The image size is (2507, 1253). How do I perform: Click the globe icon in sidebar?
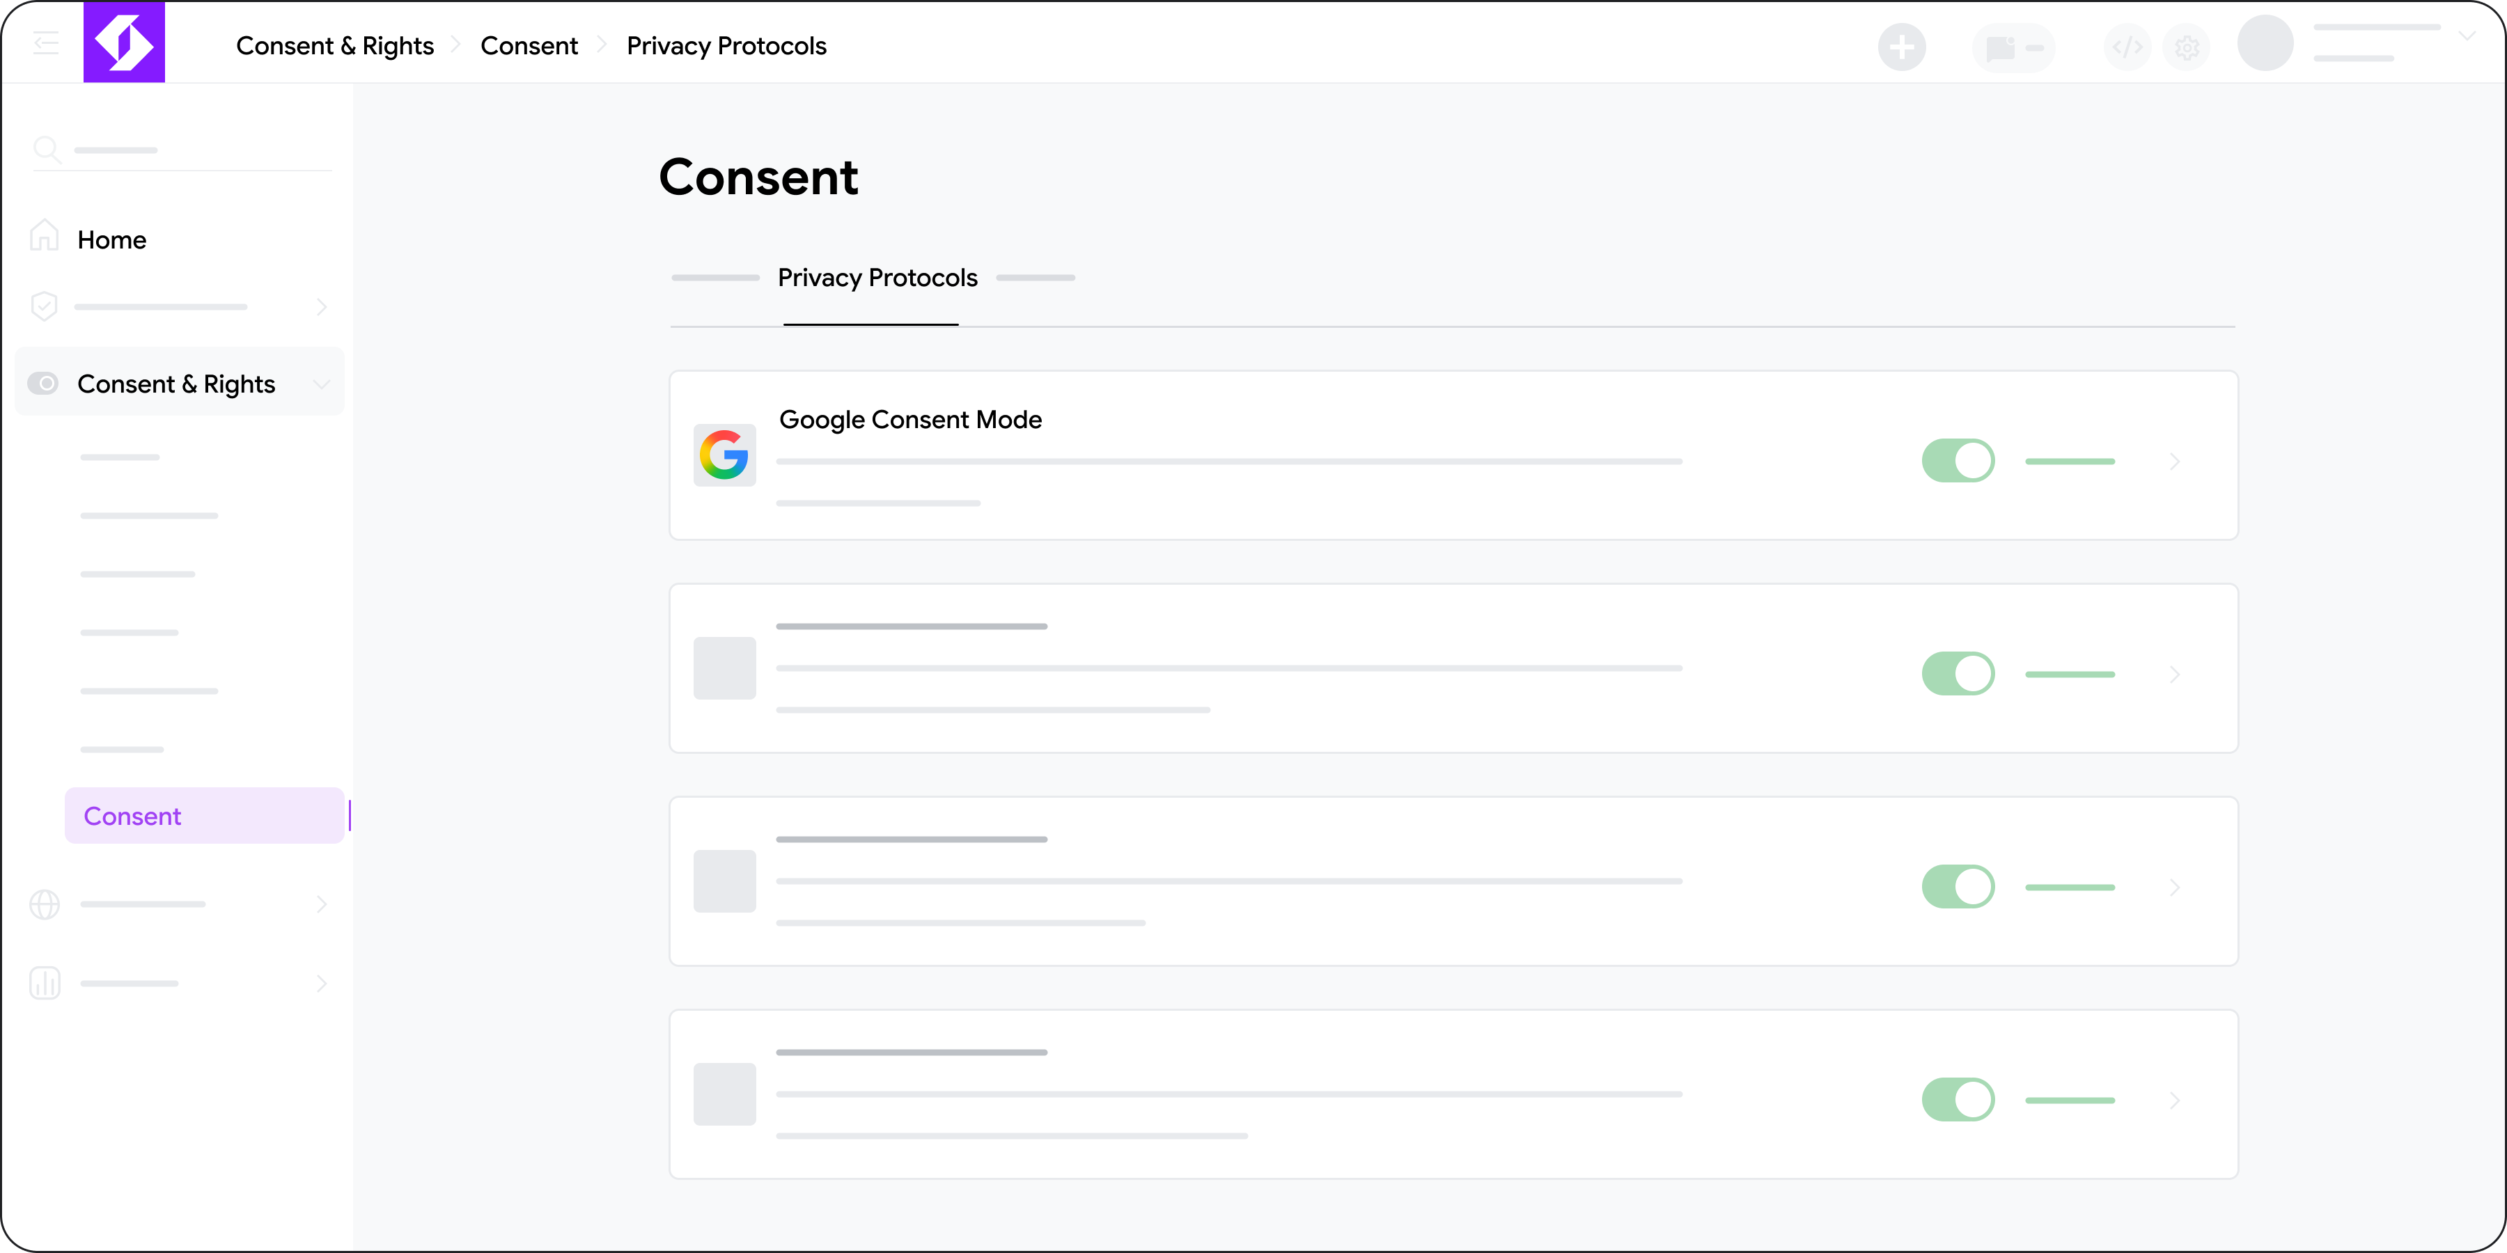45,905
